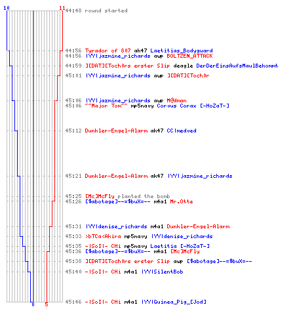
Task: Select DerDerEinsAufsMaulBekommt player name
Action: 237,66
